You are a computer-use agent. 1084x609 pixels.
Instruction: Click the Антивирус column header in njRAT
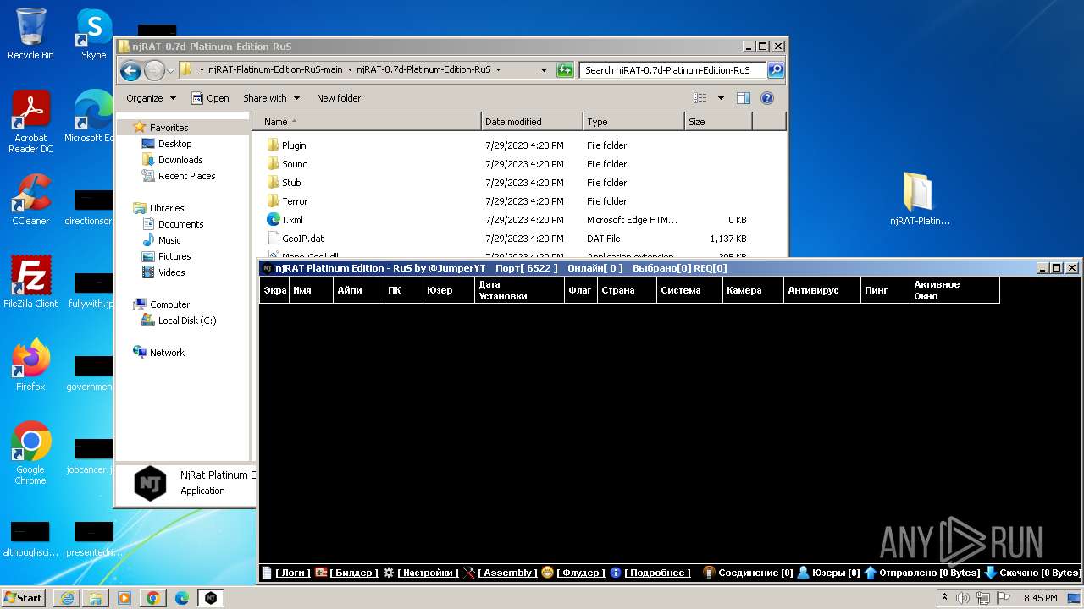[821, 290]
